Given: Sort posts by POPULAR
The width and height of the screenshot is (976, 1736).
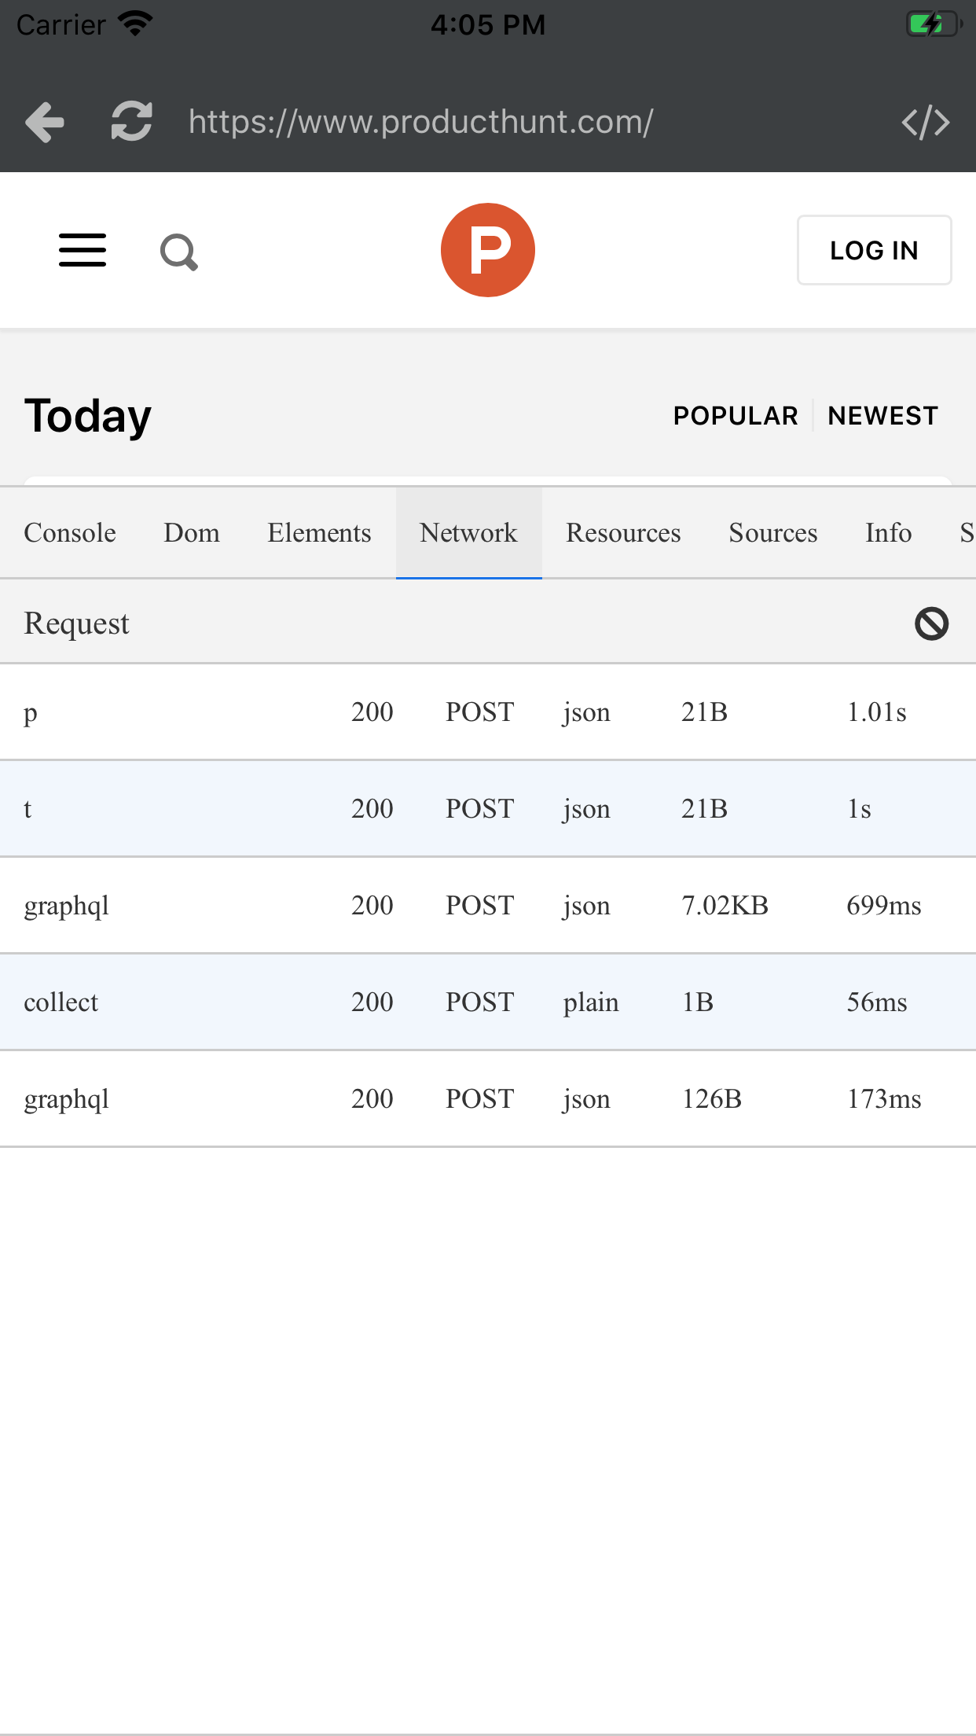Looking at the screenshot, I should pyautogui.click(x=735, y=416).
